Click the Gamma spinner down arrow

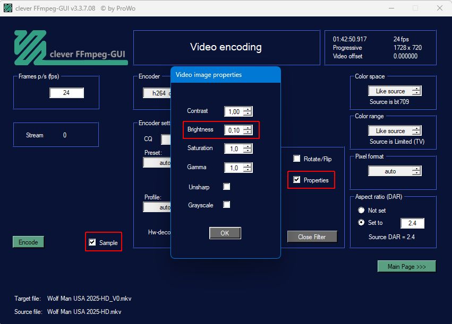click(248, 170)
